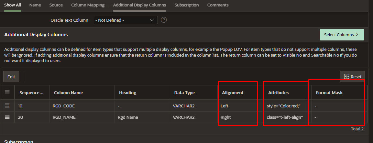Open the Subscription tab
Image resolution: width=373 pixels, height=143 pixels.
[x=186, y=5]
